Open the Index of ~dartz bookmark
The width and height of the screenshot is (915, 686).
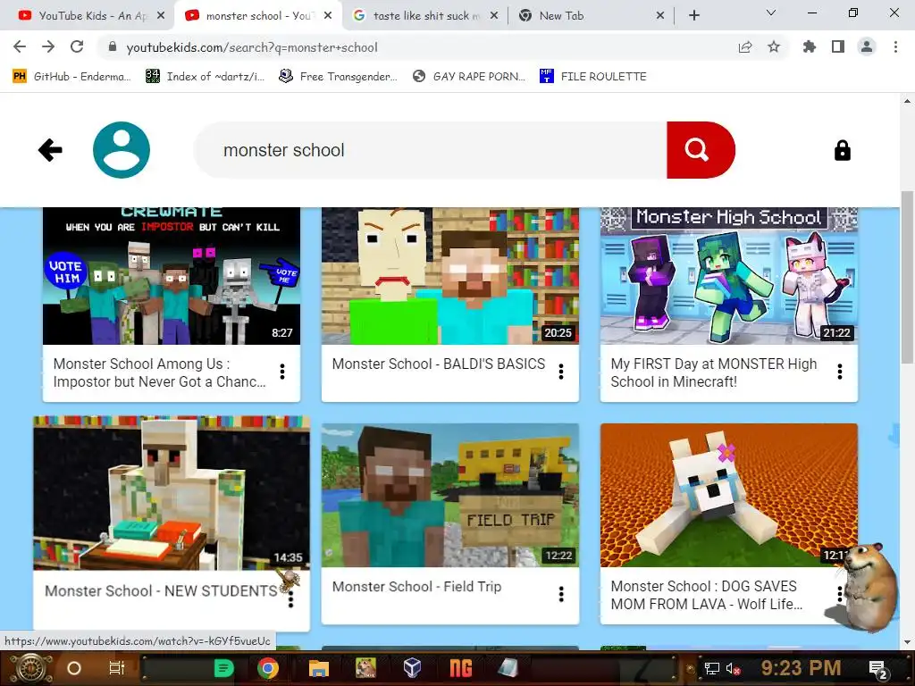tap(205, 77)
